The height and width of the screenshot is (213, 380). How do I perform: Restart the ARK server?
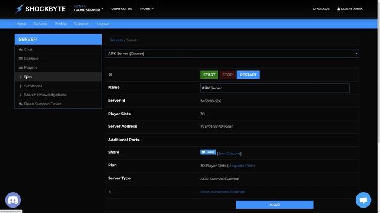click(x=248, y=75)
